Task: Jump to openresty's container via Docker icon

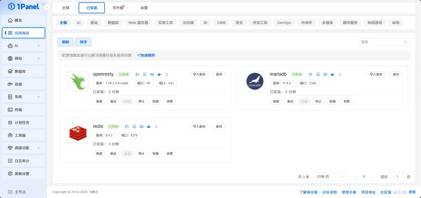Action: coord(159,74)
